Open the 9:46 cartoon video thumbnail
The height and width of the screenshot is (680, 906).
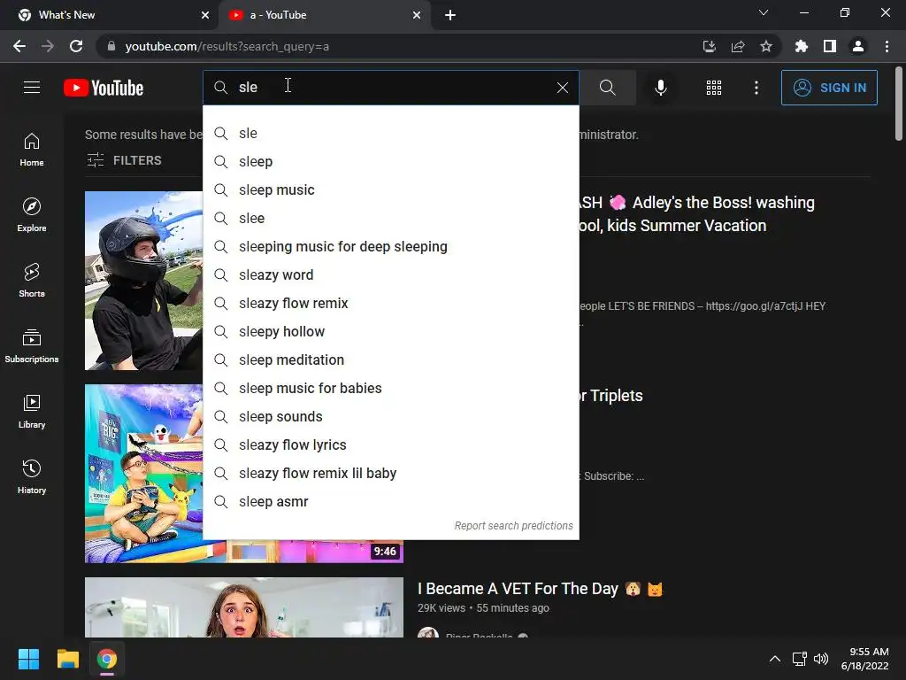click(x=143, y=473)
